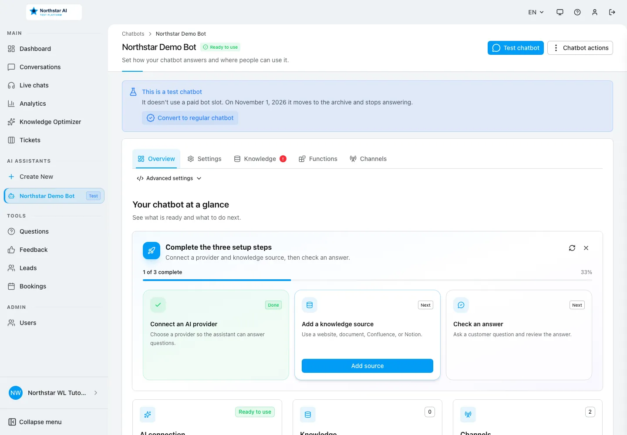Switch to the Channels tab

point(368,159)
